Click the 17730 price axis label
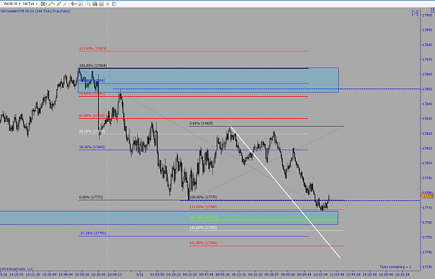This screenshot has height=279, width=435. (x=427, y=266)
